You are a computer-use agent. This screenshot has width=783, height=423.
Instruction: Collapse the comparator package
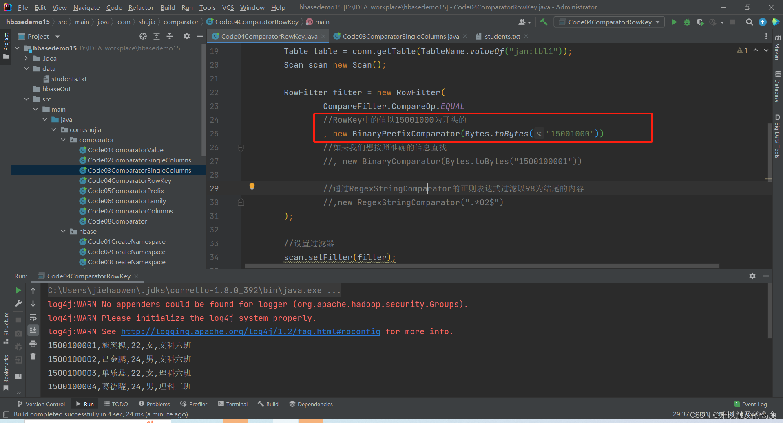[63, 140]
